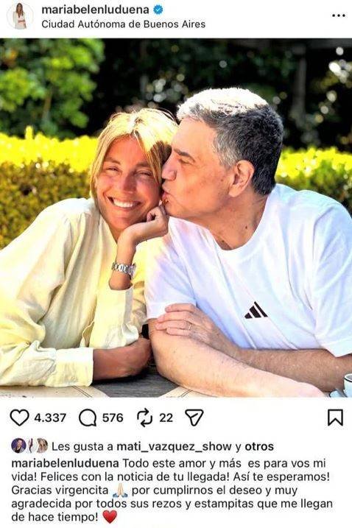View the 22 reposts count
The width and height of the screenshot is (352, 528).
[x=166, y=418]
